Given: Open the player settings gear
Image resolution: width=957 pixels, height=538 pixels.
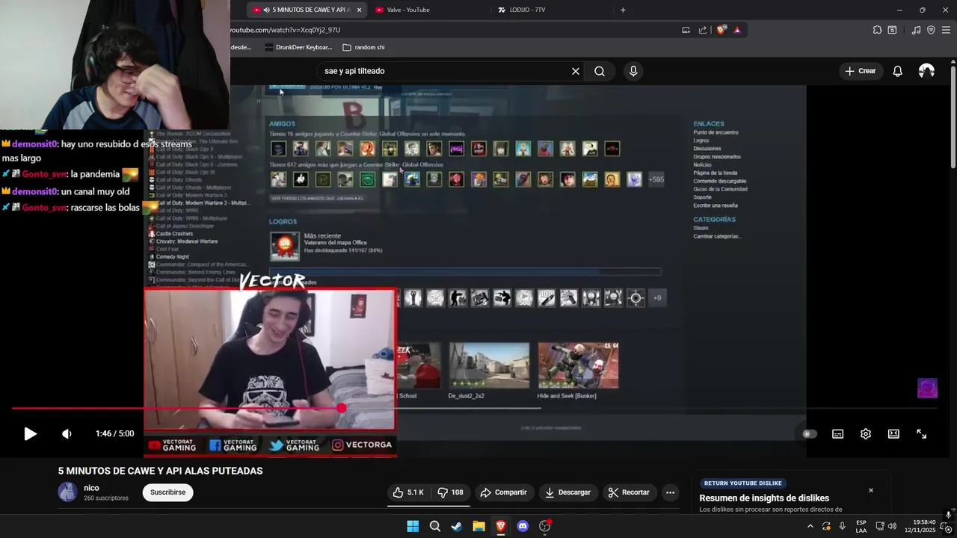Looking at the screenshot, I should coord(866,434).
